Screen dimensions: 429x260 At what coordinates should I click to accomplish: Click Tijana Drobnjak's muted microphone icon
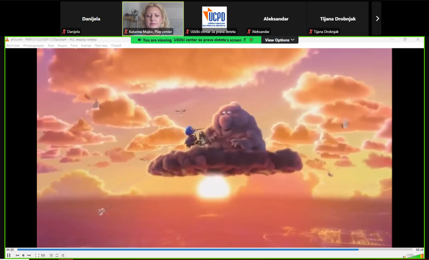(x=311, y=32)
